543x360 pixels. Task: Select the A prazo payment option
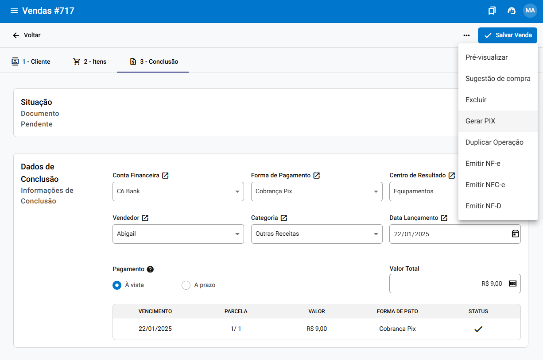186,285
